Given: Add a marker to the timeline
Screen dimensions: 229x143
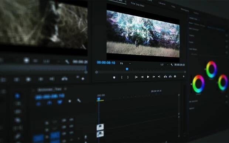Looking at the screenshot, I should click(70, 101).
